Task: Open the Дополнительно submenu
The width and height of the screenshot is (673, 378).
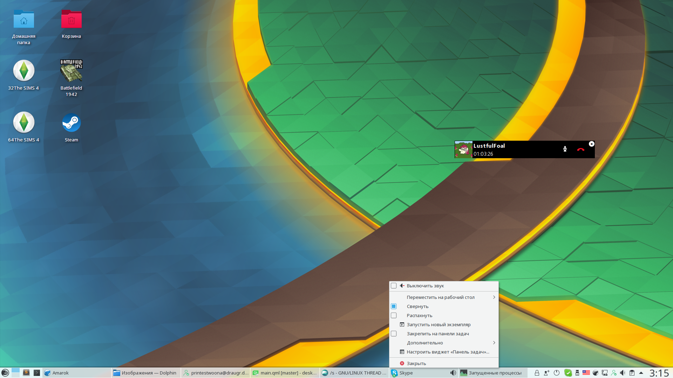Action: click(444, 343)
